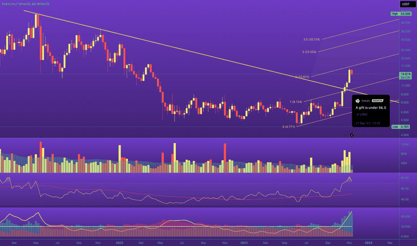Click the 30.500 price axis value
Image resolution: width=417 pixels, height=246 pixels.
(405, 40)
